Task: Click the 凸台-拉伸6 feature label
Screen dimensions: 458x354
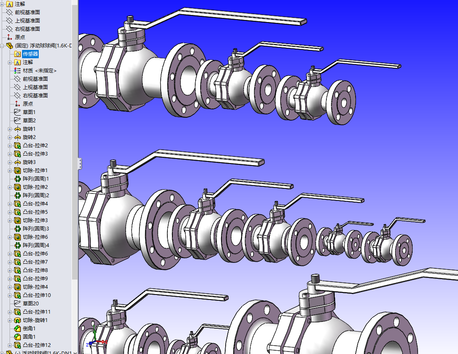Action: pos(35,254)
